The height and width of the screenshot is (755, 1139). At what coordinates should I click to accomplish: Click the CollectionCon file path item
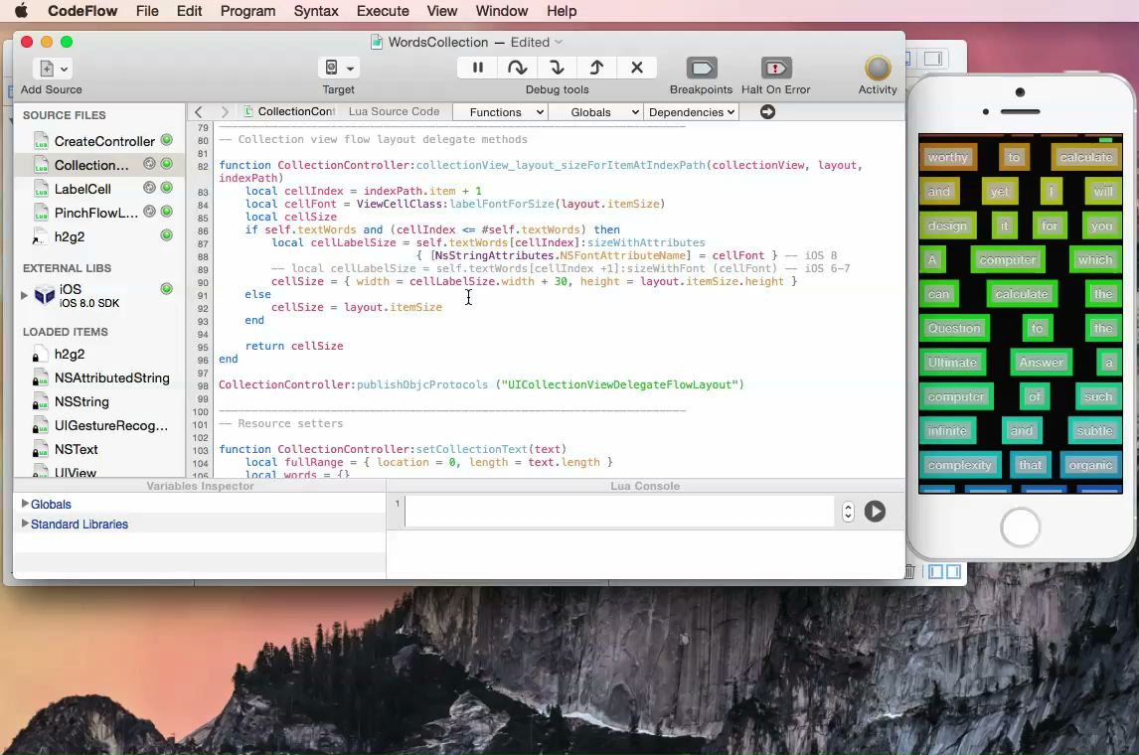[x=289, y=112]
